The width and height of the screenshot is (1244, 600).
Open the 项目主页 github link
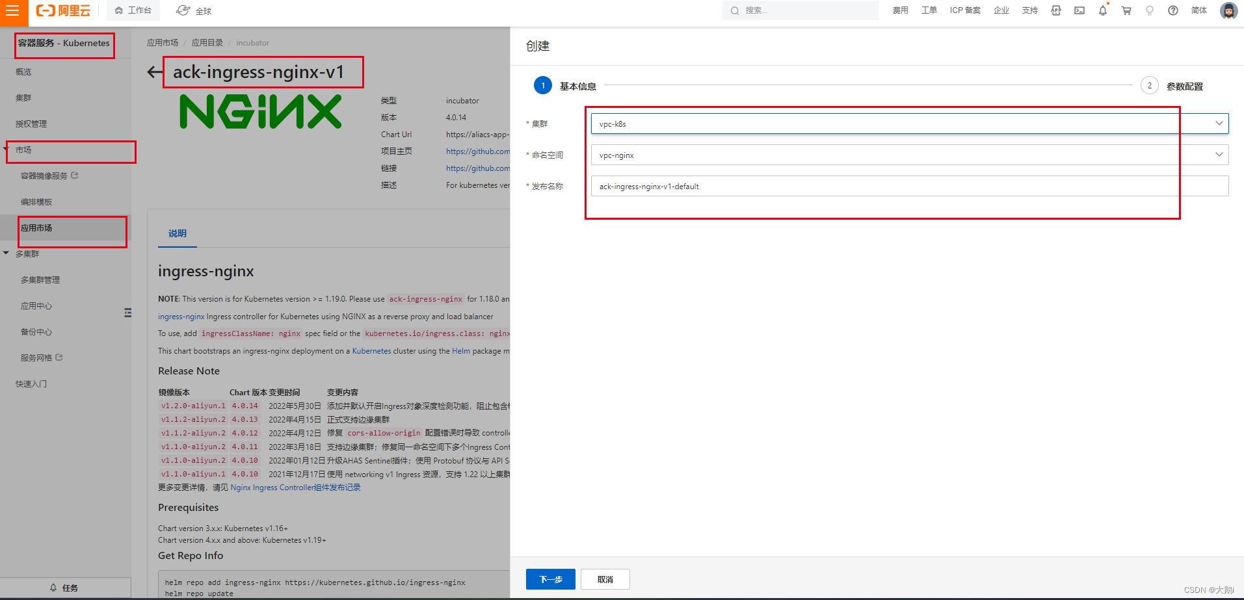(478, 151)
